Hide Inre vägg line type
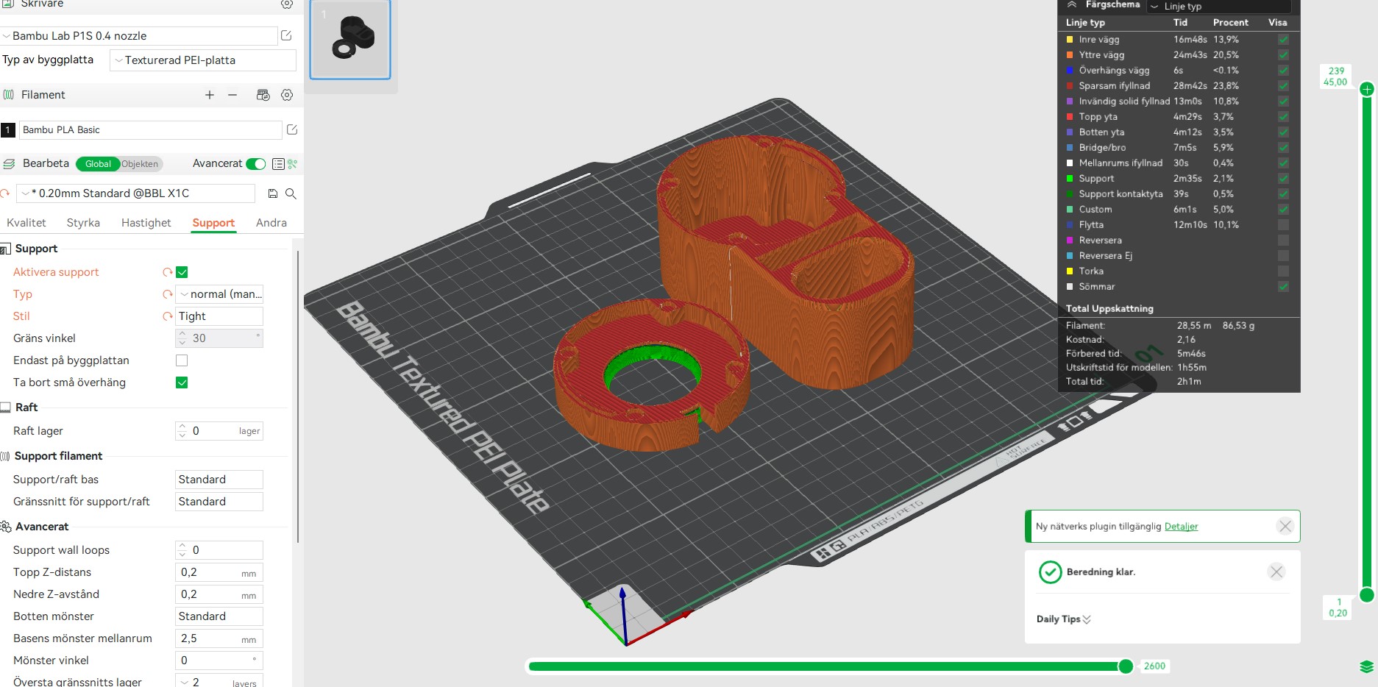This screenshot has width=1378, height=687. tap(1283, 40)
